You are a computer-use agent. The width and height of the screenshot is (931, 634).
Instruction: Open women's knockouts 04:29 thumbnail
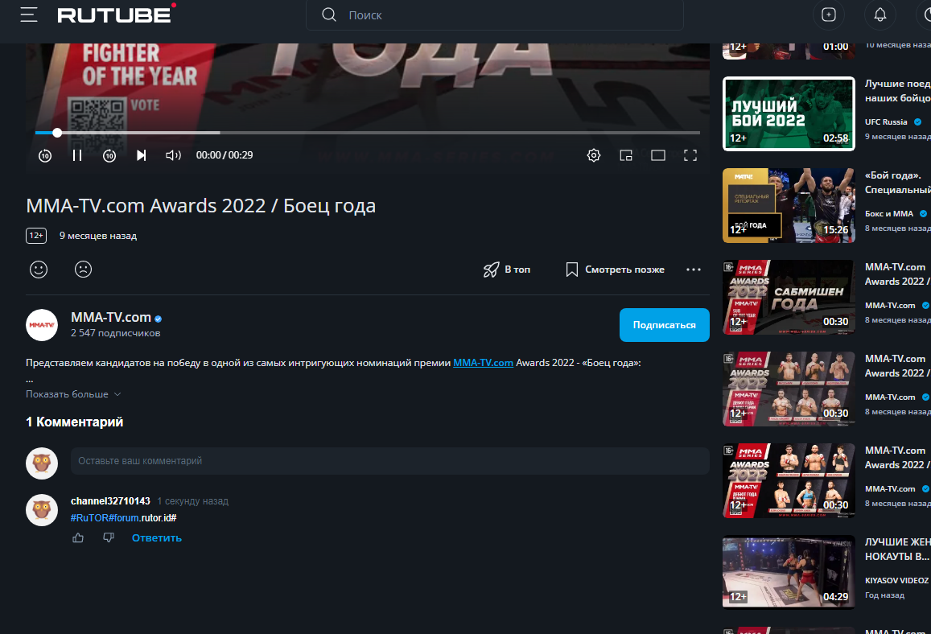789,572
